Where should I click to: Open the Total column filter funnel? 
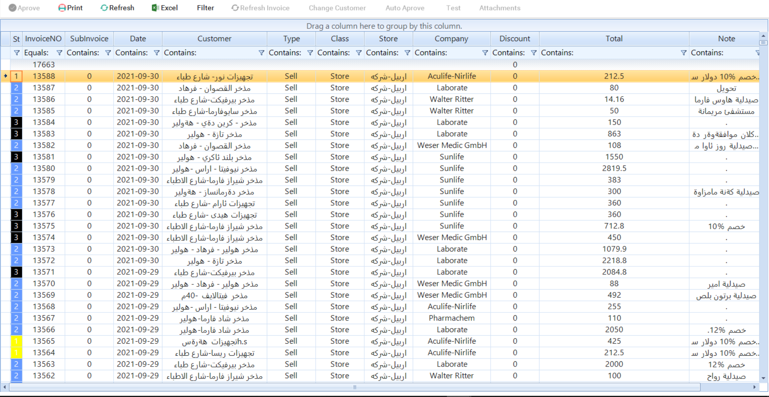pyautogui.click(x=683, y=52)
